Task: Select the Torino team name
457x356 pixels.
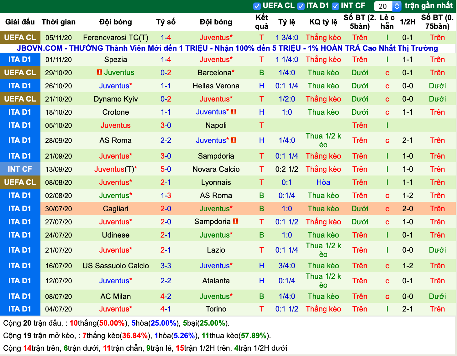Action: click(x=216, y=309)
